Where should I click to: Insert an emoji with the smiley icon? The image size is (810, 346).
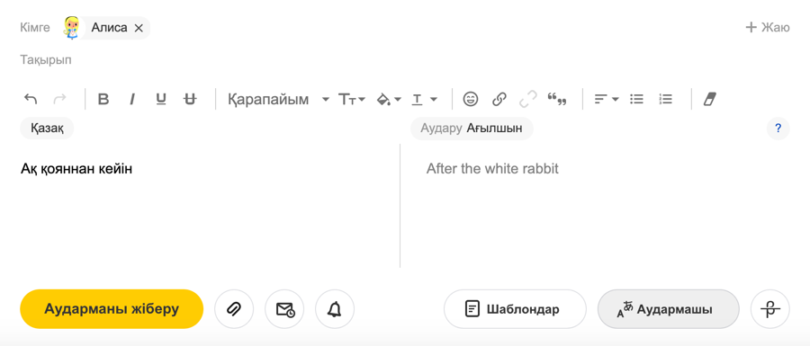click(470, 99)
